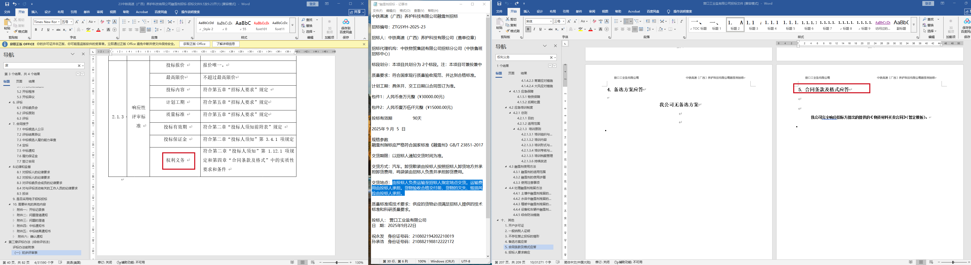Redo action in right Word window
971x265 pixels.
point(517,3)
